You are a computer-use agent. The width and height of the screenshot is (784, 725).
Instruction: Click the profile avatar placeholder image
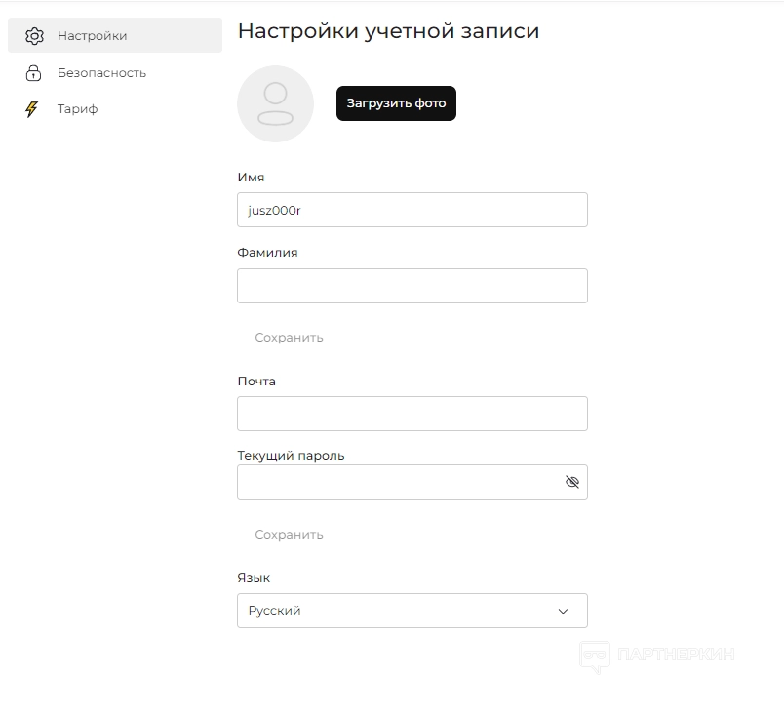(276, 103)
